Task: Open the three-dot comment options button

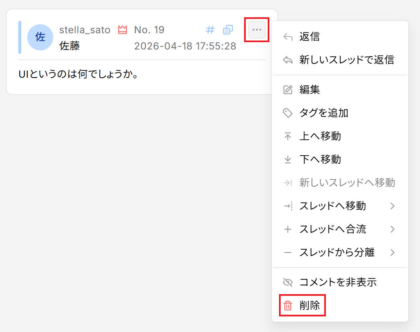Action: point(257,30)
